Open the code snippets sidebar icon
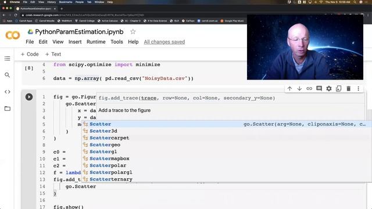Screen dimensions: 372x209 [8, 92]
